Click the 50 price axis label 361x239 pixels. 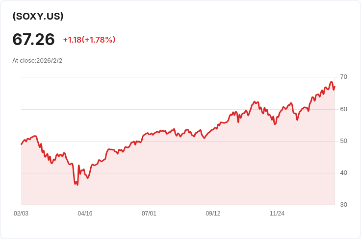point(343,141)
